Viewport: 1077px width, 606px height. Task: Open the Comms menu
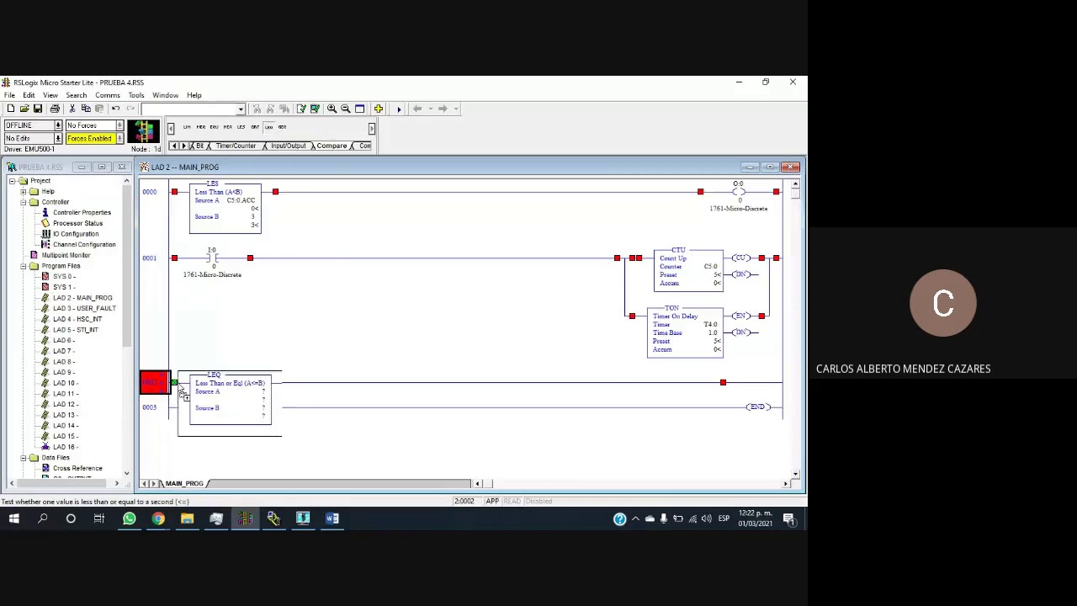click(107, 95)
